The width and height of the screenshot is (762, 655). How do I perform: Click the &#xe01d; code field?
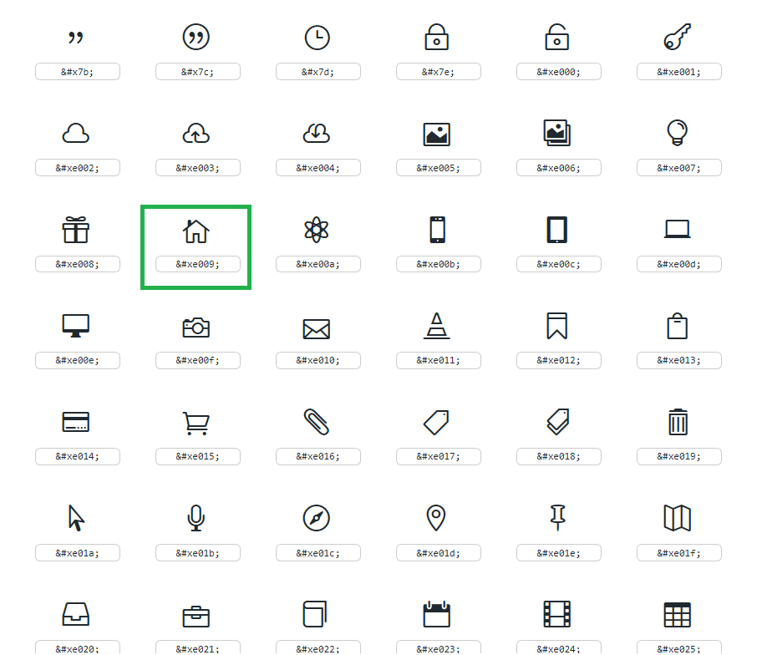click(439, 552)
